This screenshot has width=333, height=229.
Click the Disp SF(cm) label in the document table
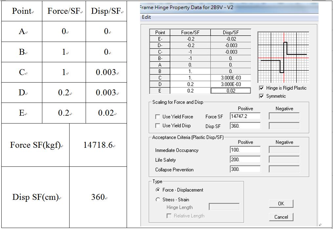tap(35, 197)
